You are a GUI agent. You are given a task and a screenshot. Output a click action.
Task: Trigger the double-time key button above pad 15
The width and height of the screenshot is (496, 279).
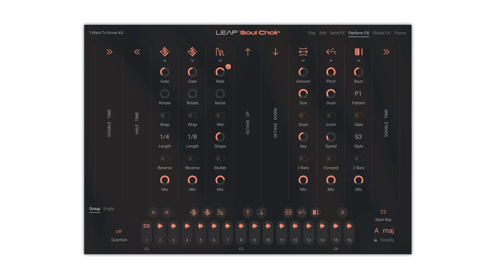342,213
